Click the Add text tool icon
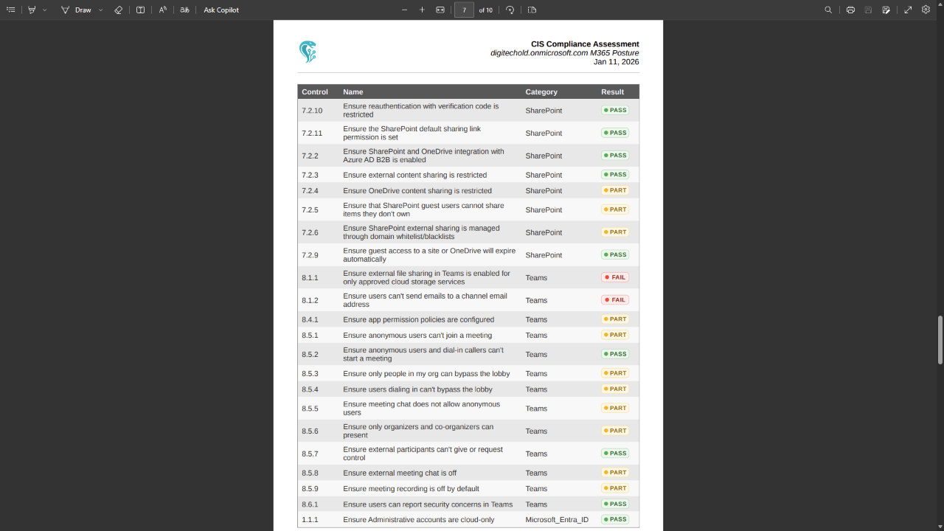The image size is (944, 531). click(x=140, y=10)
